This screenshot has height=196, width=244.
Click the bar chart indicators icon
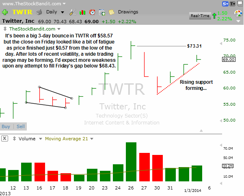[x=82, y=12]
